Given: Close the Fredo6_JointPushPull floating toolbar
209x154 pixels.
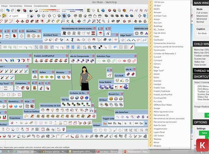Looking at the screenshot, I should click(67, 56).
